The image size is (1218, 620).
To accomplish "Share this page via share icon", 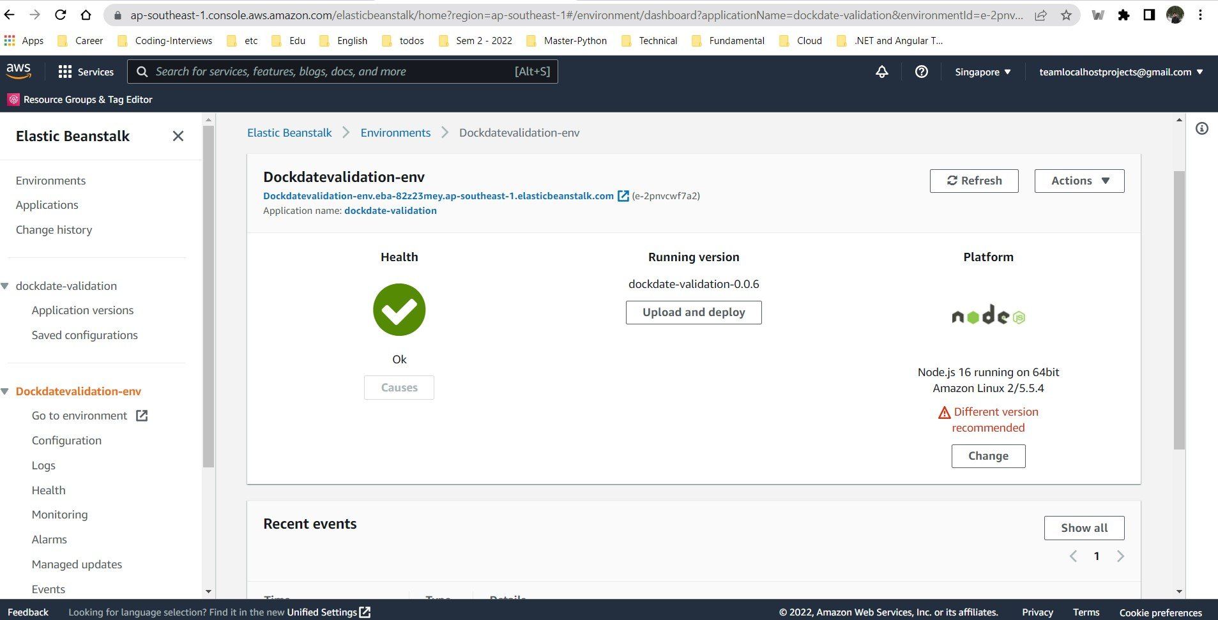I will [x=1040, y=15].
